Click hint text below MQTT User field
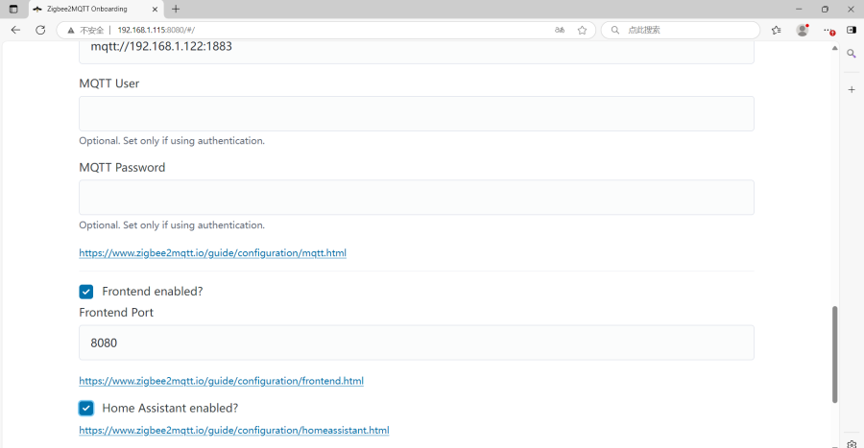This screenshot has height=448, width=864. [172, 141]
